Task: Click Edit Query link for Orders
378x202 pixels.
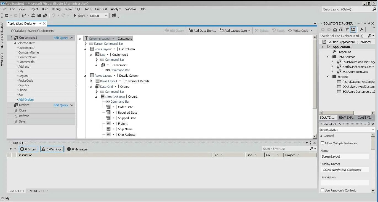Action: 61,105
